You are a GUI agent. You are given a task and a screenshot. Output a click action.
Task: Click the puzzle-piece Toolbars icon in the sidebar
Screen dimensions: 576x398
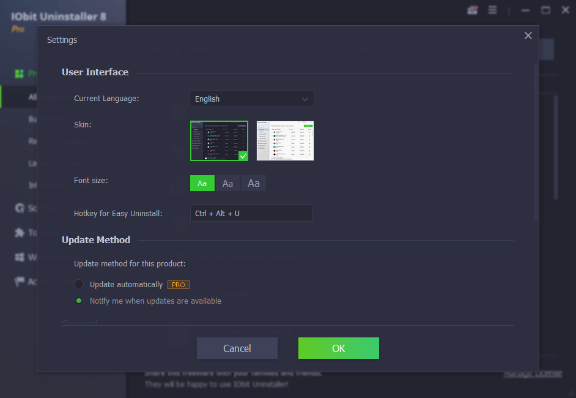point(20,233)
